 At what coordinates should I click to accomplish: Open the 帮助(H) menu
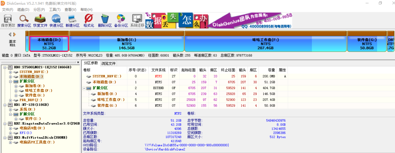tap(86, 9)
